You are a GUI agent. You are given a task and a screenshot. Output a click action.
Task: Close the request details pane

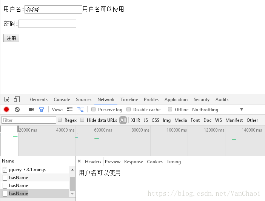point(79,161)
